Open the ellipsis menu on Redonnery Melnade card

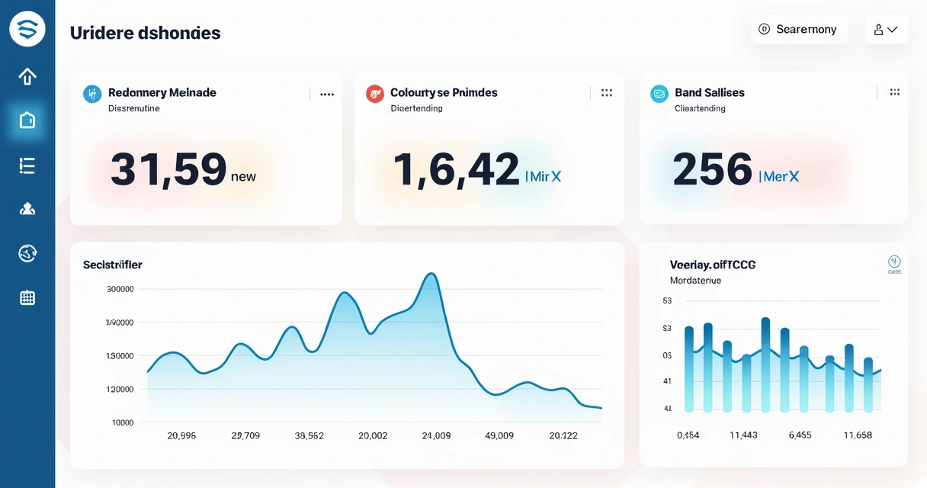(x=326, y=93)
